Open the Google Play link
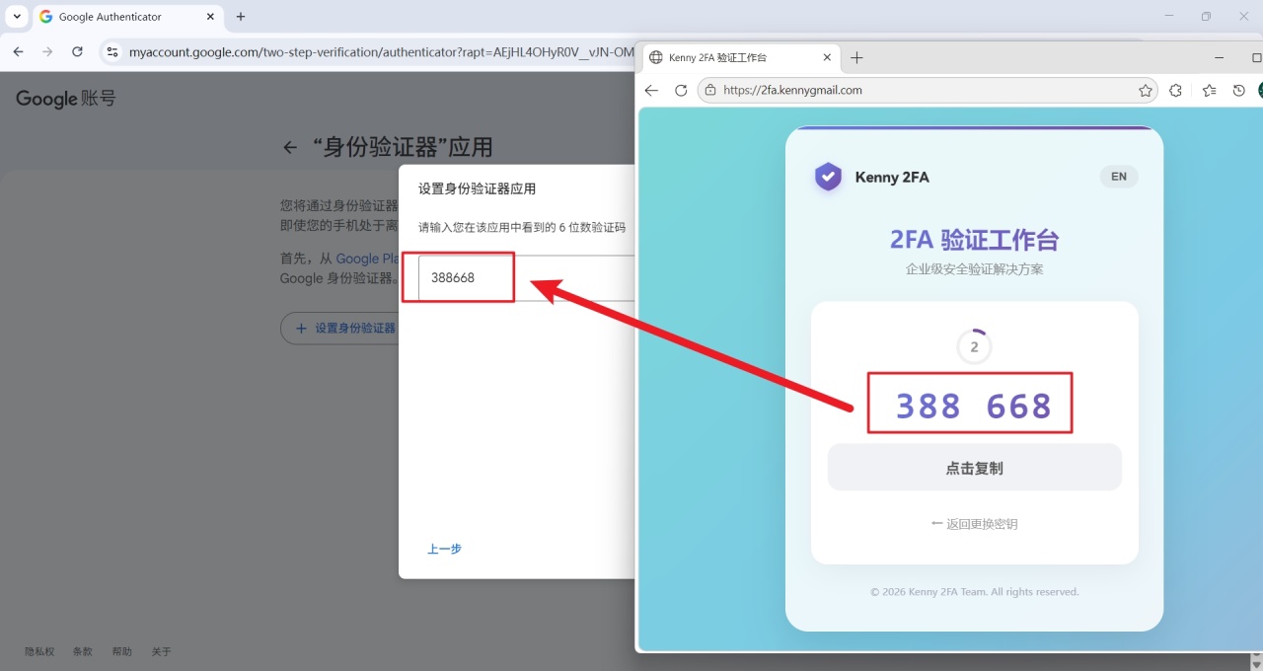 click(x=367, y=259)
